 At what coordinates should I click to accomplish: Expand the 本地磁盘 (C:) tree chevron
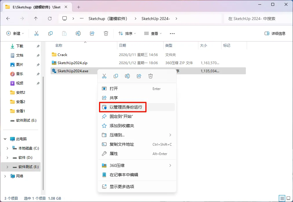tap(7, 148)
